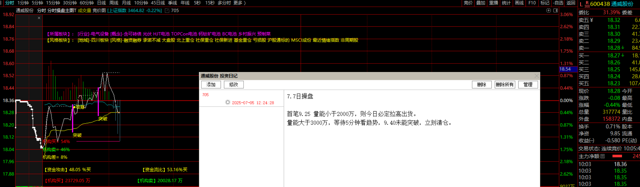Switch to the 15分钟 period tab
The height and width of the screenshot is (187, 640).
tap(53, 3)
